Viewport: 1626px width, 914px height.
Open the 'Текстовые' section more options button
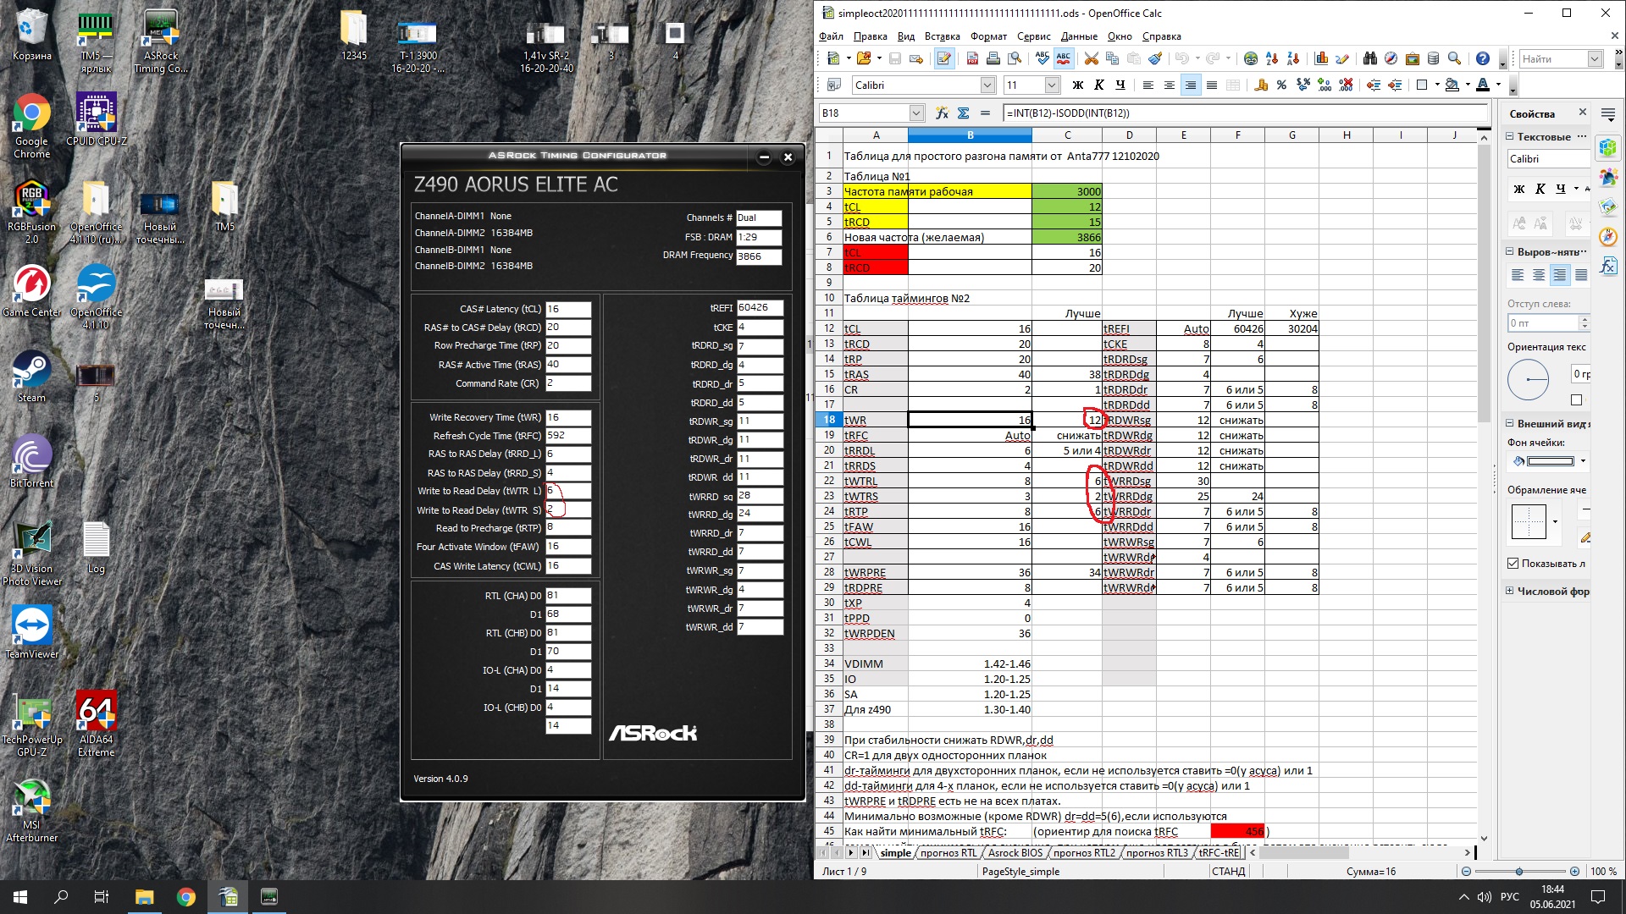tap(1583, 136)
